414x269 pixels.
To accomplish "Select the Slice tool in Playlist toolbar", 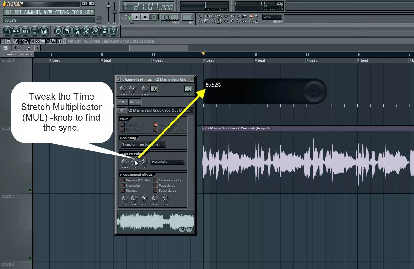I will click(43, 41).
